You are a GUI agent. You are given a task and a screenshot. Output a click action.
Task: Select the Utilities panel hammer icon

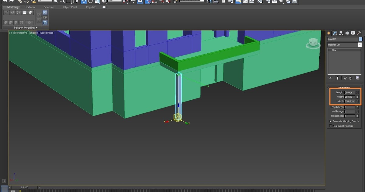tap(359, 33)
